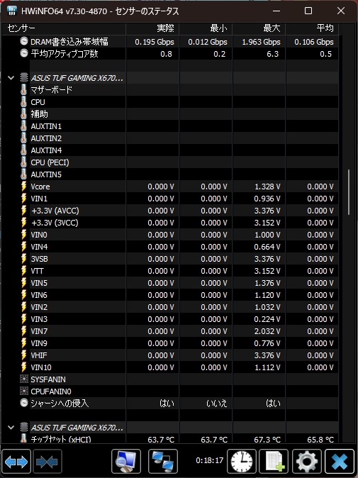The image size is (358, 478).
Task: Click the 最大 column header
Action: point(259,28)
